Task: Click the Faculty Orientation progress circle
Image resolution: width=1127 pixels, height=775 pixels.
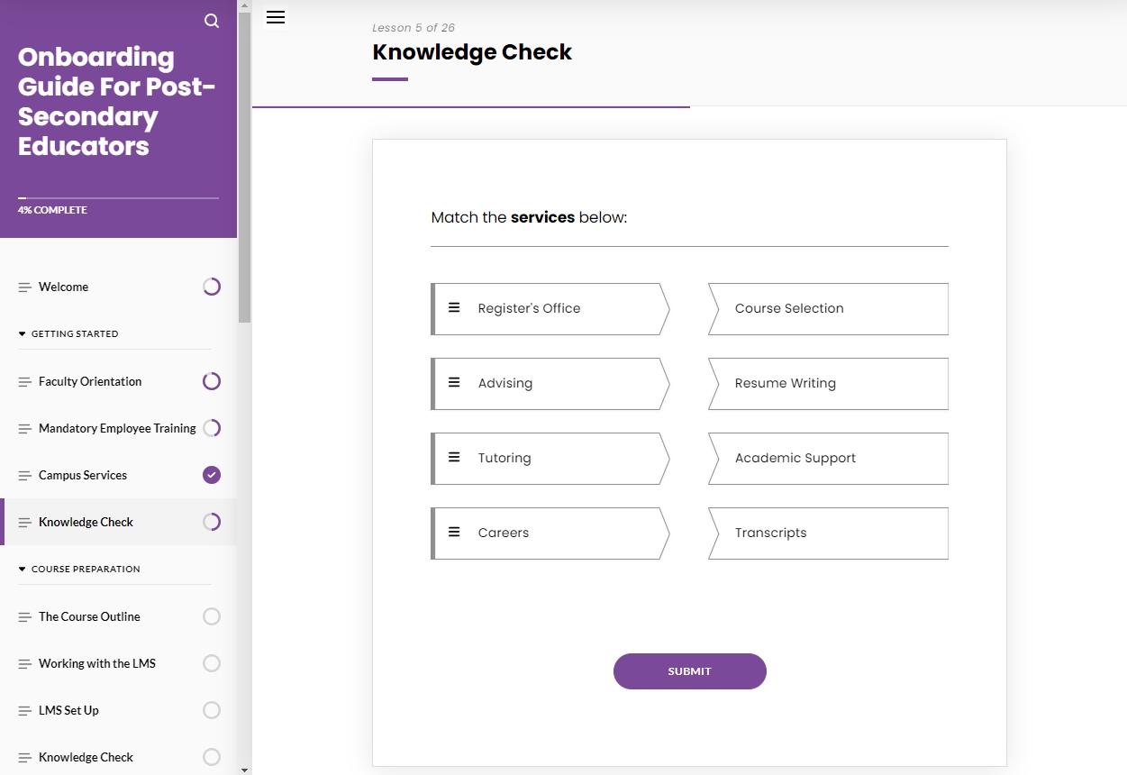Action: [212, 381]
